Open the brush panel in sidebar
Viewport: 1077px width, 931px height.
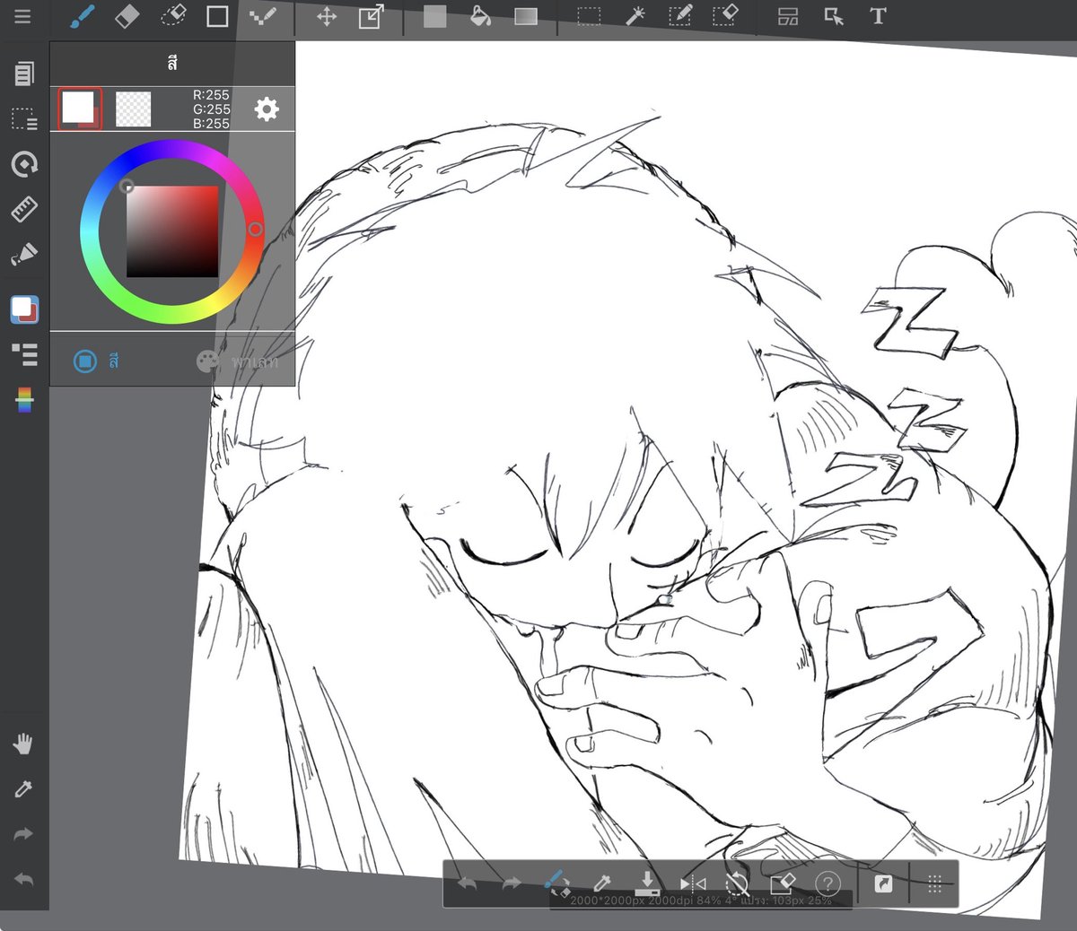click(x=24, y=255)
